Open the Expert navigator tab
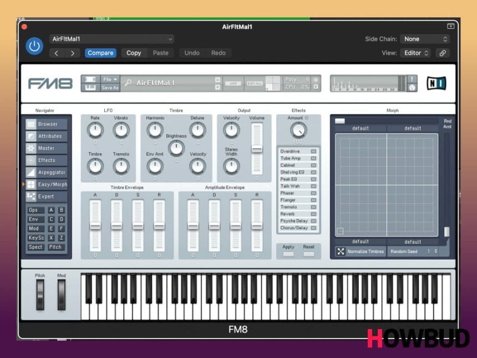Viewport: 477px width, 358px height. (47, 196)
